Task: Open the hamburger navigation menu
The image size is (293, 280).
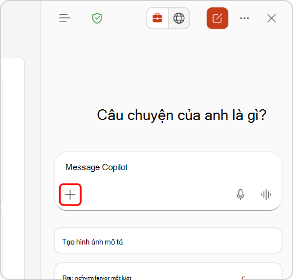Action: [64, 18]
